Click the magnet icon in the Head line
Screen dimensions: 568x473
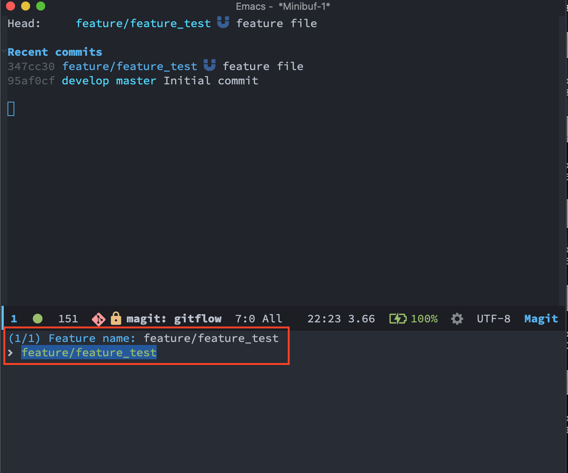(223, 23)
